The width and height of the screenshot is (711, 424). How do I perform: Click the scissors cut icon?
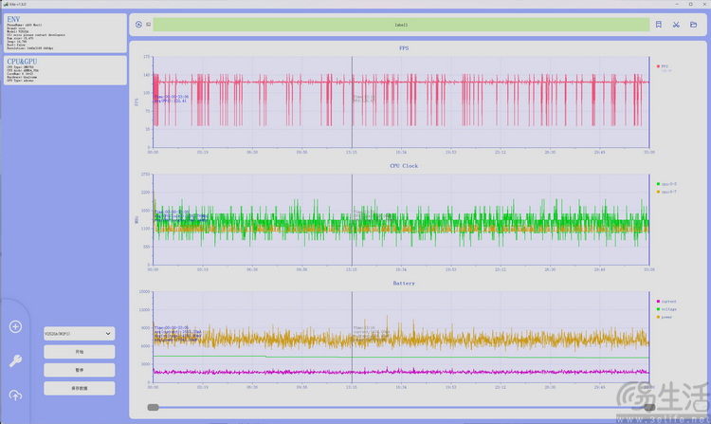pyautogui.click(x=676, y=25)
